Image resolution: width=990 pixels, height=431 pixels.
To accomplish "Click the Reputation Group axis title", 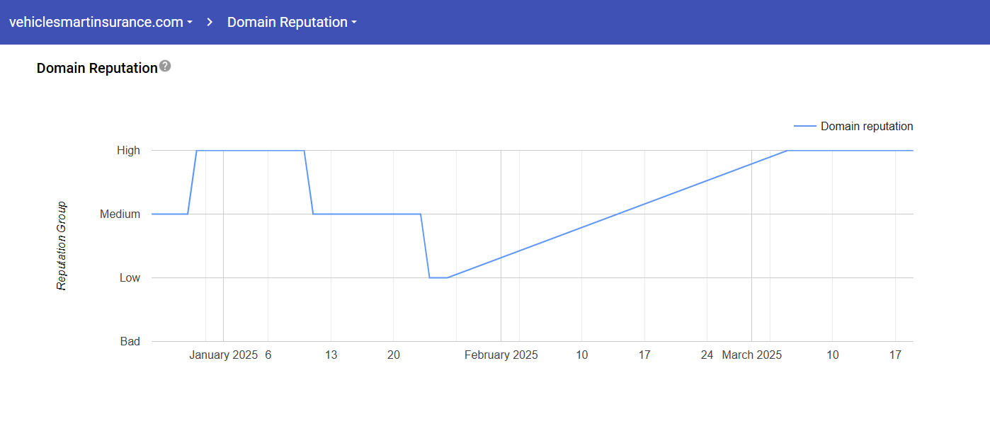I will coord(62,246).
